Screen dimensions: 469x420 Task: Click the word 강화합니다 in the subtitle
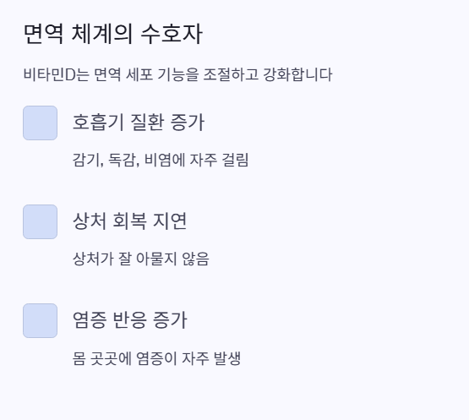tap(298, 74)
